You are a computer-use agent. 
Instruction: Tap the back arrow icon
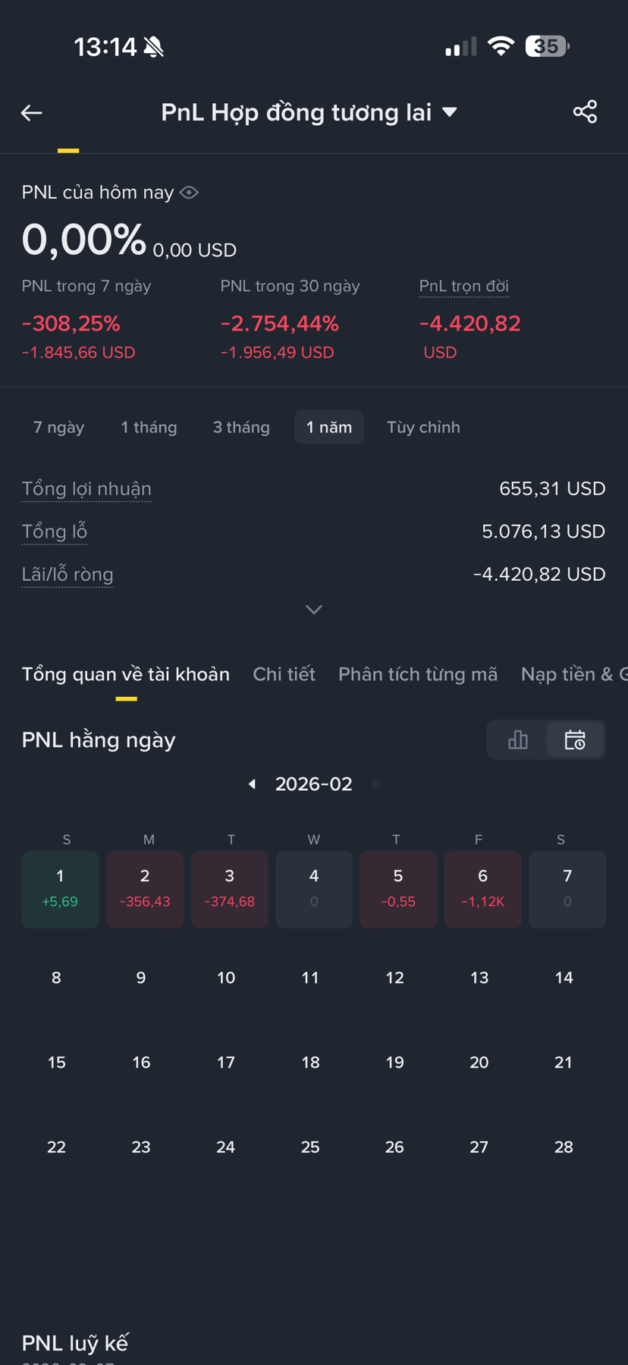click(x=31, y=113)
